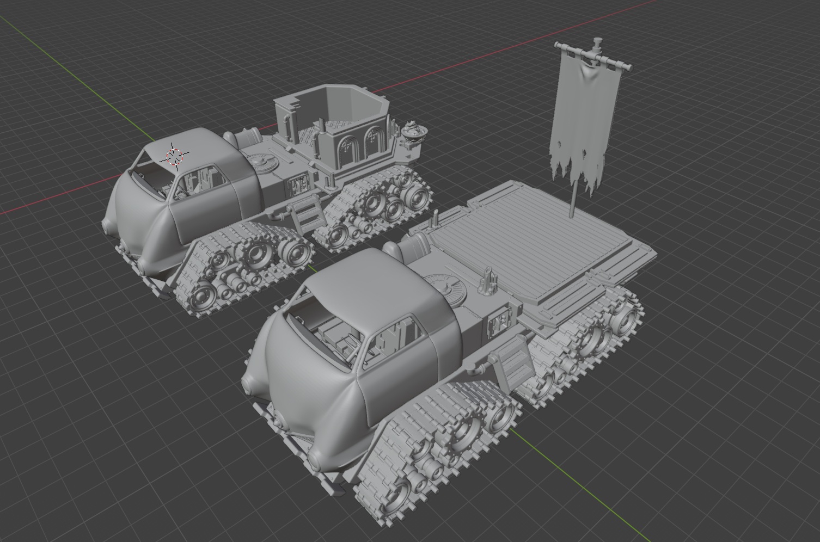Click the 3D cursor crosshair
This screenshot has width=820, height=542.
[174, 157]
